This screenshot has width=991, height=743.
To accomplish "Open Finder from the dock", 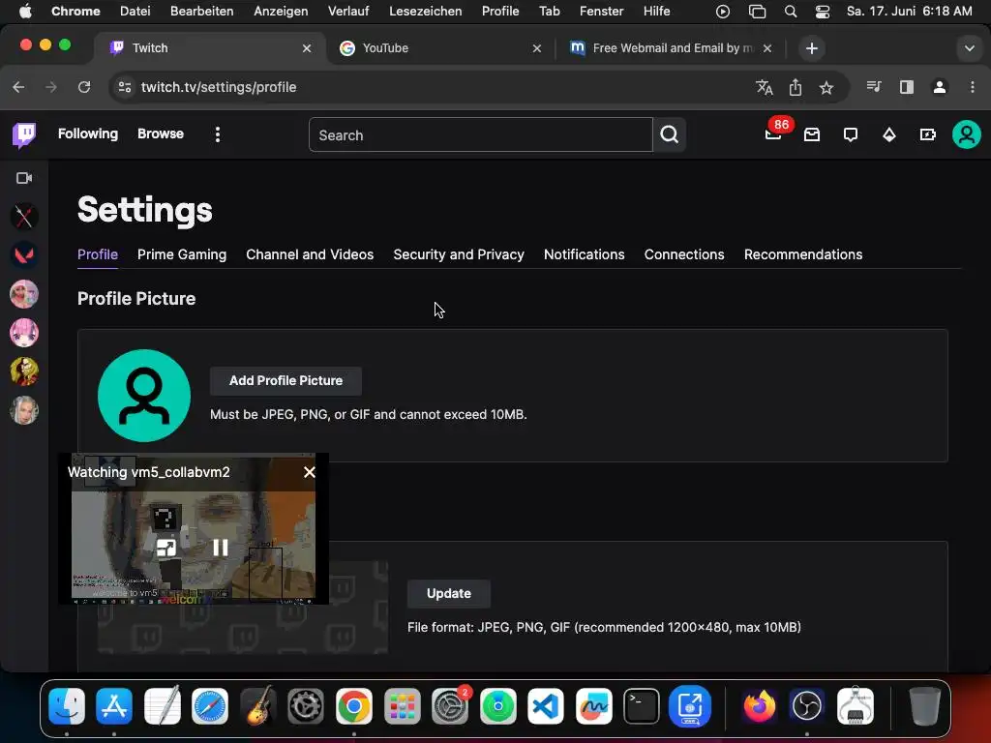I will 67,705.
